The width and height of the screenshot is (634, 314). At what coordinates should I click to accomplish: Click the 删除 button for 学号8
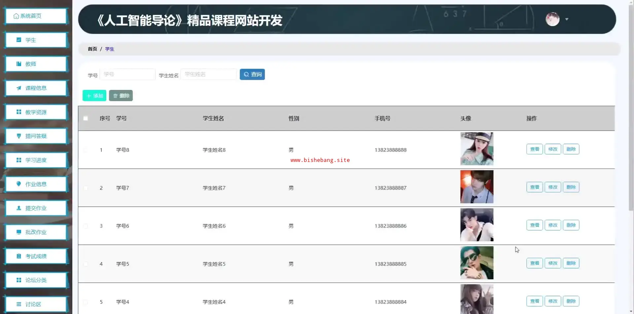pos(571,149)
